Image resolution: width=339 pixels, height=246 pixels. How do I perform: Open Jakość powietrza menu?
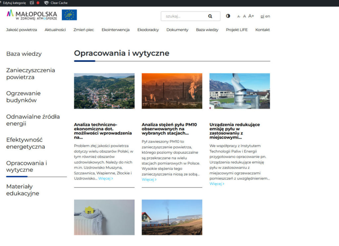pos(22,30)
